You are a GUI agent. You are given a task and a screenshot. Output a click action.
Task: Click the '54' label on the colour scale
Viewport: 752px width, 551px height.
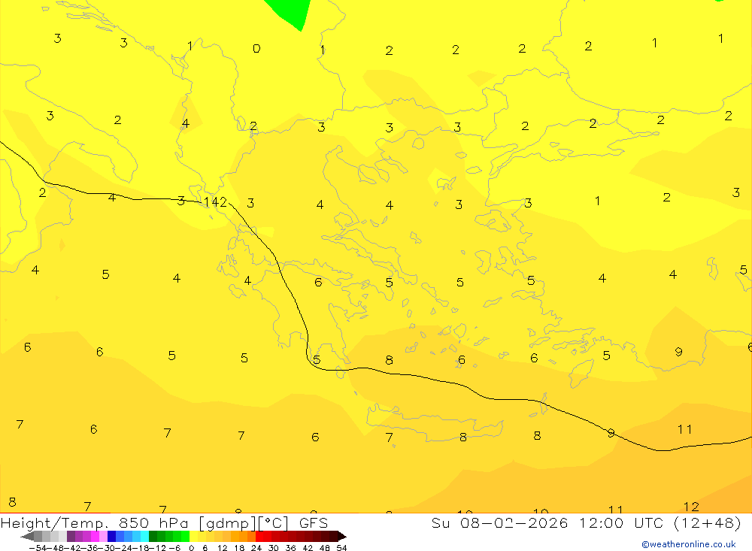coord(341,548)
